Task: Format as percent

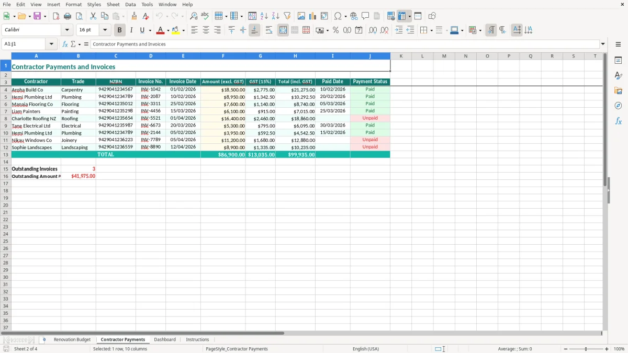Action: click(335, 30)
